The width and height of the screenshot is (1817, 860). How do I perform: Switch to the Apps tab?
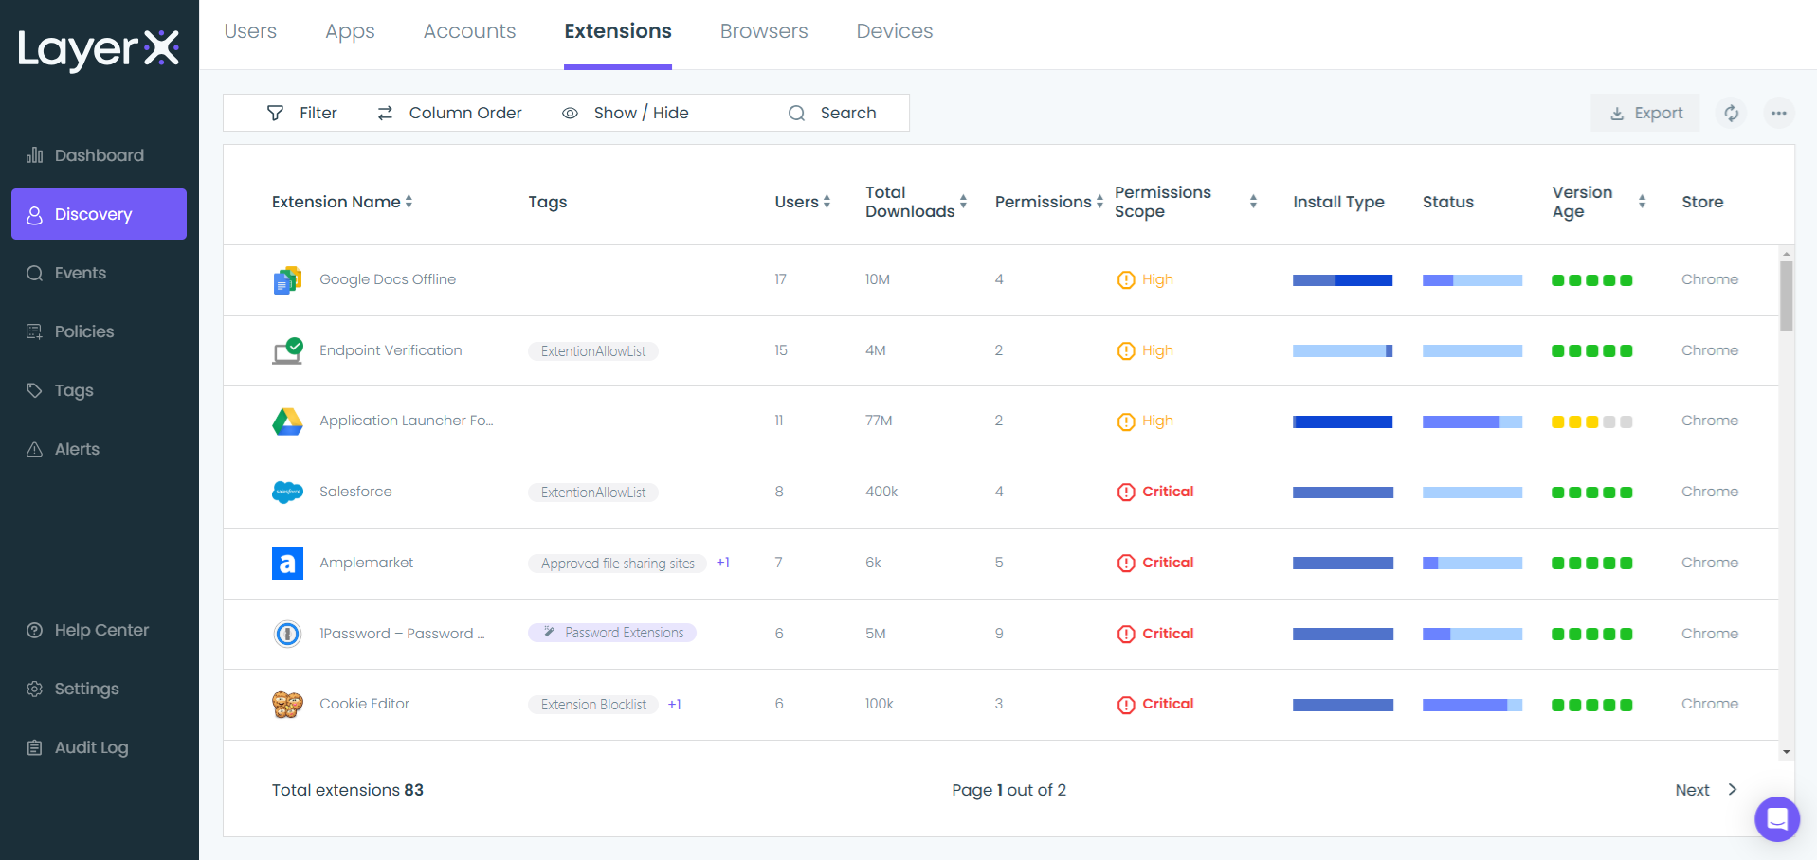coord(350,31)
